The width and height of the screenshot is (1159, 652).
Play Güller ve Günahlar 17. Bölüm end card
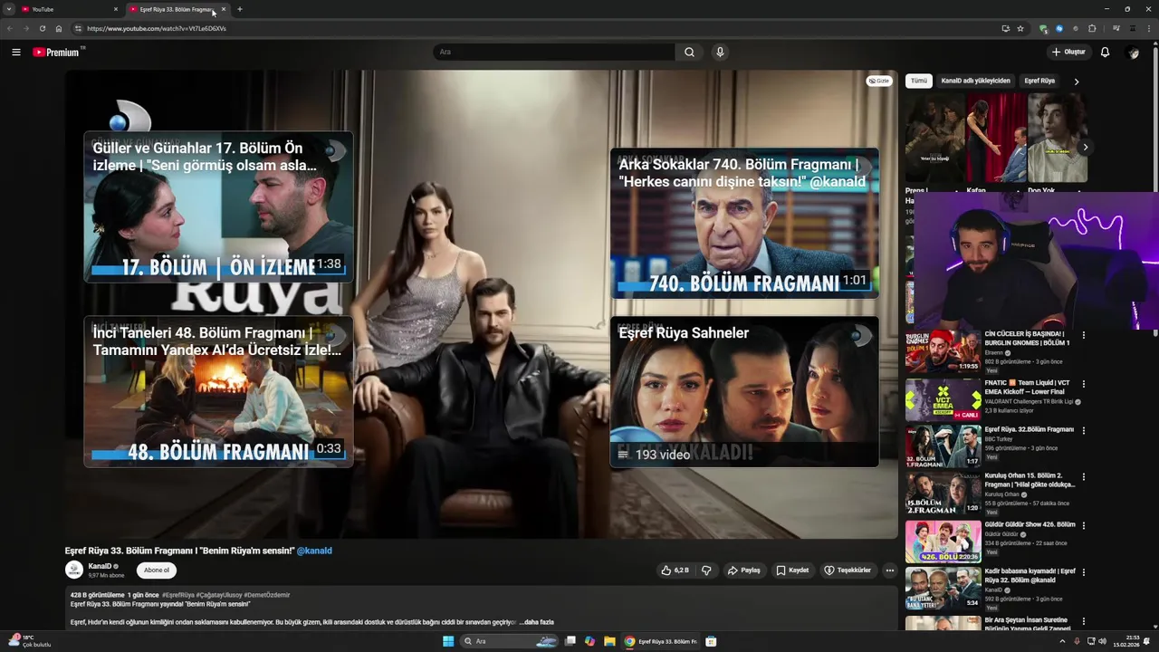[x=218, y=206]
